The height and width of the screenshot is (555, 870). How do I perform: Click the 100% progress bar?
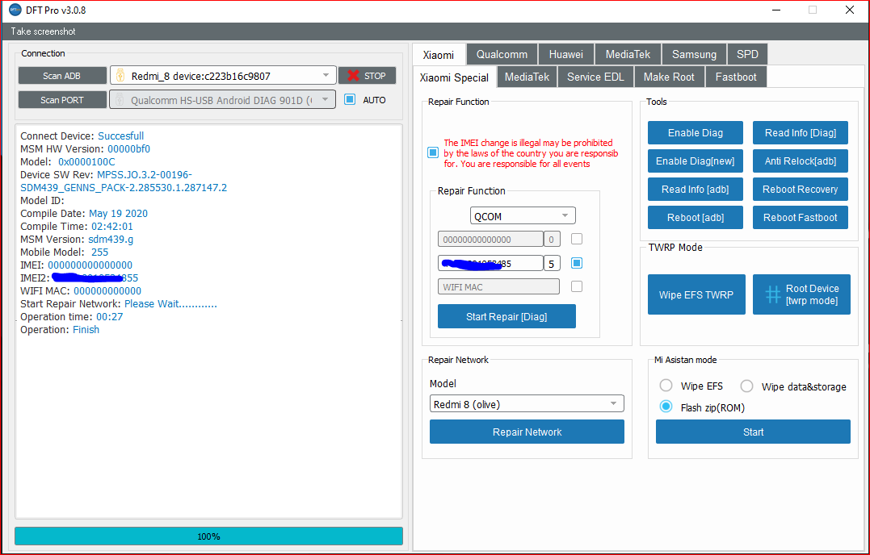[x=208, y=536]
